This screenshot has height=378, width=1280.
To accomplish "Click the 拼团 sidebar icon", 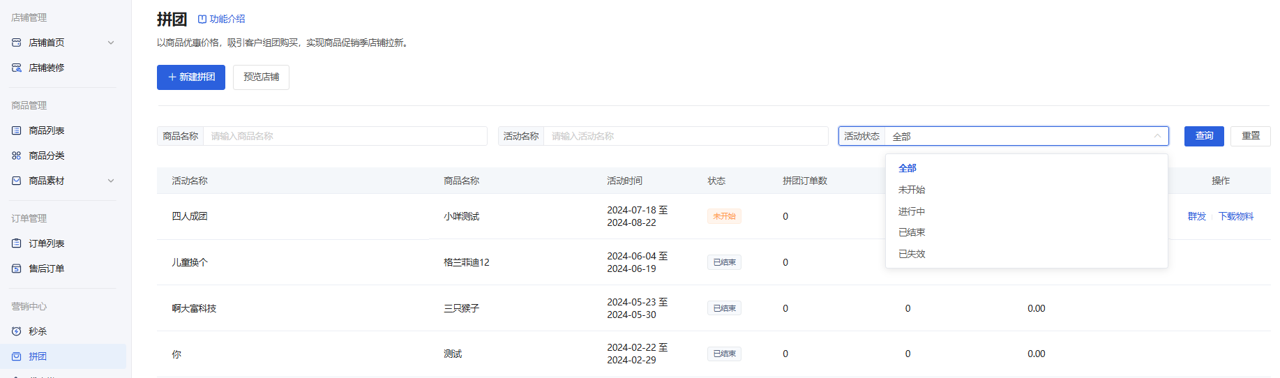I will click(x=17, y=356).
